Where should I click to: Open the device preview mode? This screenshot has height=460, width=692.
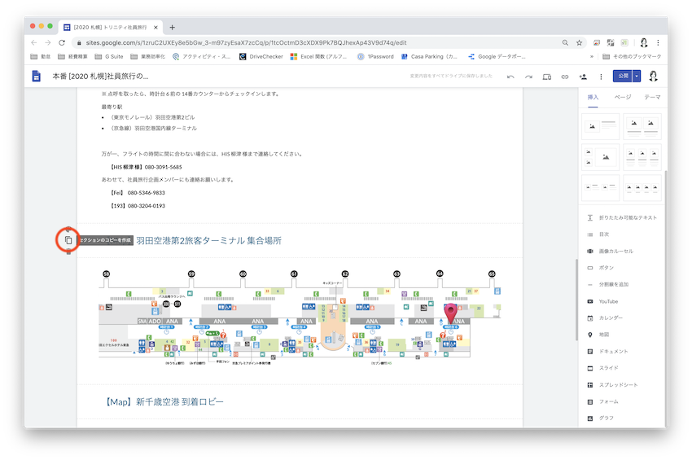pyautogui.click(x=546, y=77)
